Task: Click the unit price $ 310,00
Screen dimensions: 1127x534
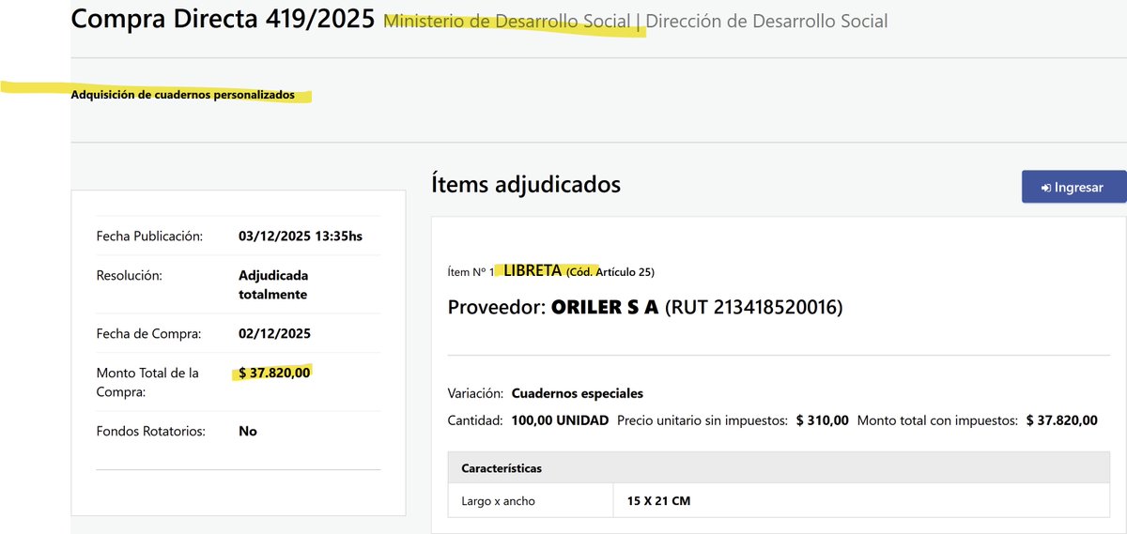Action: (823, 420)
